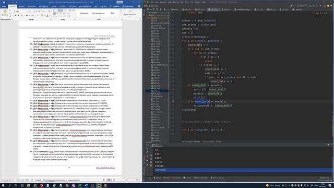Screen dimensions: 334x188
Task: Click Поделиться in Word
Action: pos(128,7)
